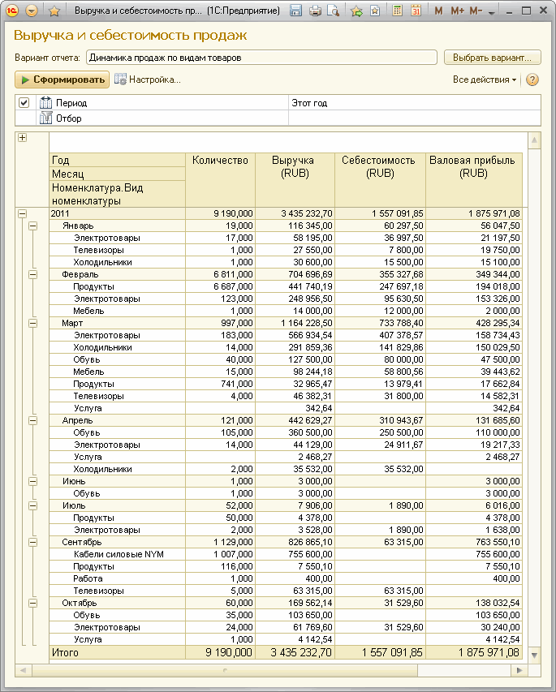Open the Все действия menu

(485, 80)
